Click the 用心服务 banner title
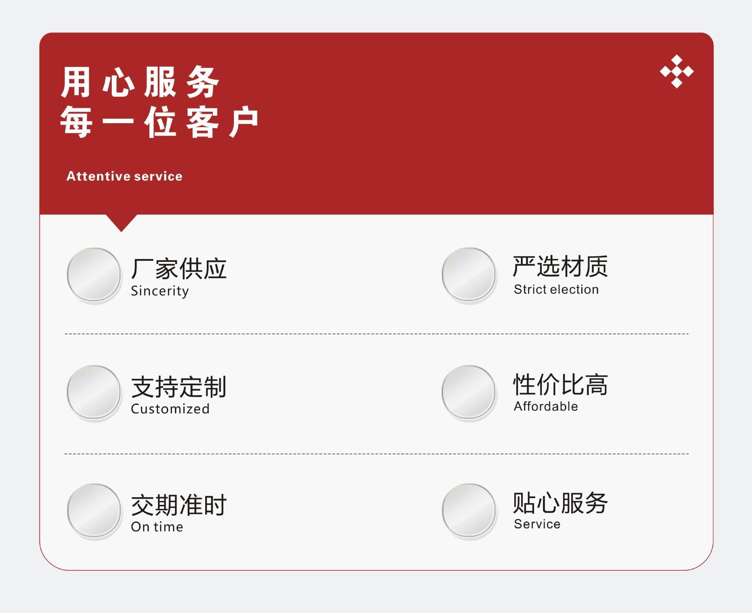This screenshot has height=613, width=752. tap(140, 82)
